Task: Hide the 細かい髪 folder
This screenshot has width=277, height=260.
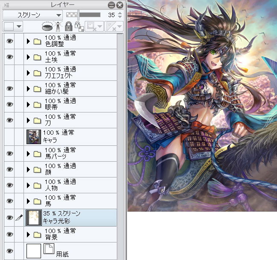Action: click(9, 89)
